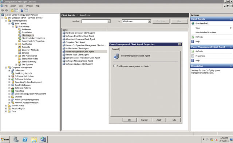
Task: Click the Forward arrow toolbar icon
Action: tap(7, 10)
